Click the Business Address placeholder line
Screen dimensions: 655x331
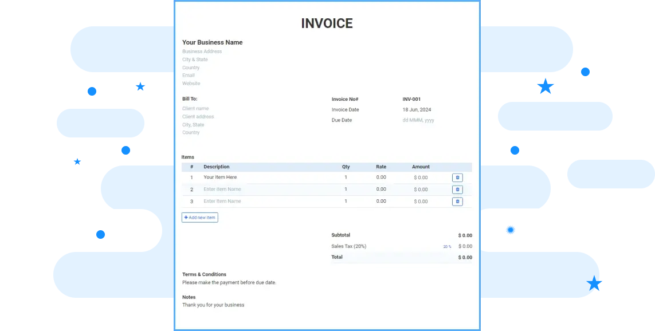point(202,52)
